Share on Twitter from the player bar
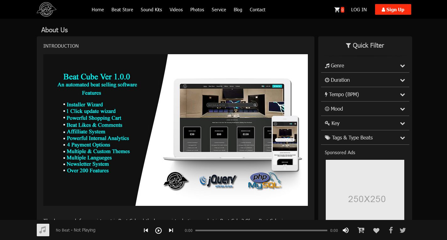 [403, 230]
